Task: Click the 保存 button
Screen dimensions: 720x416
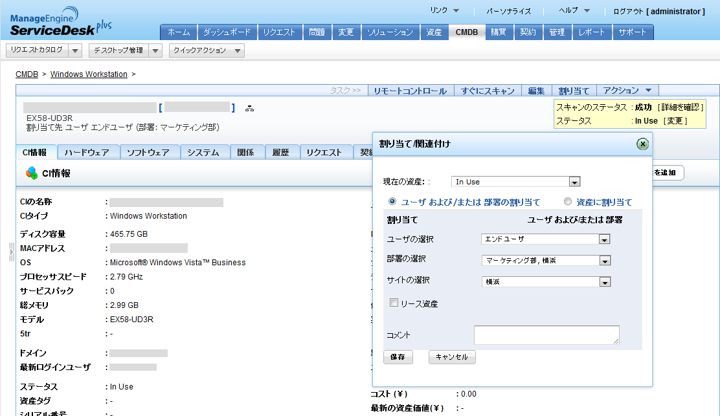Action: pyautogui.click(x=398, y=357)
